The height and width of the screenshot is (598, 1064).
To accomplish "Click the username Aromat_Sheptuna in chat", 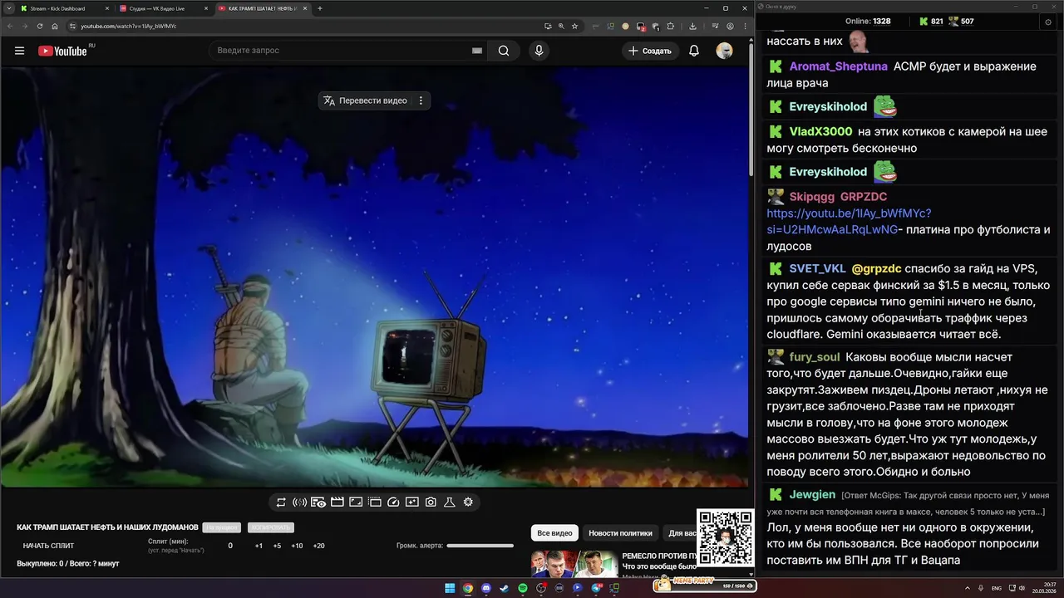I will click(x=838, y=66).
